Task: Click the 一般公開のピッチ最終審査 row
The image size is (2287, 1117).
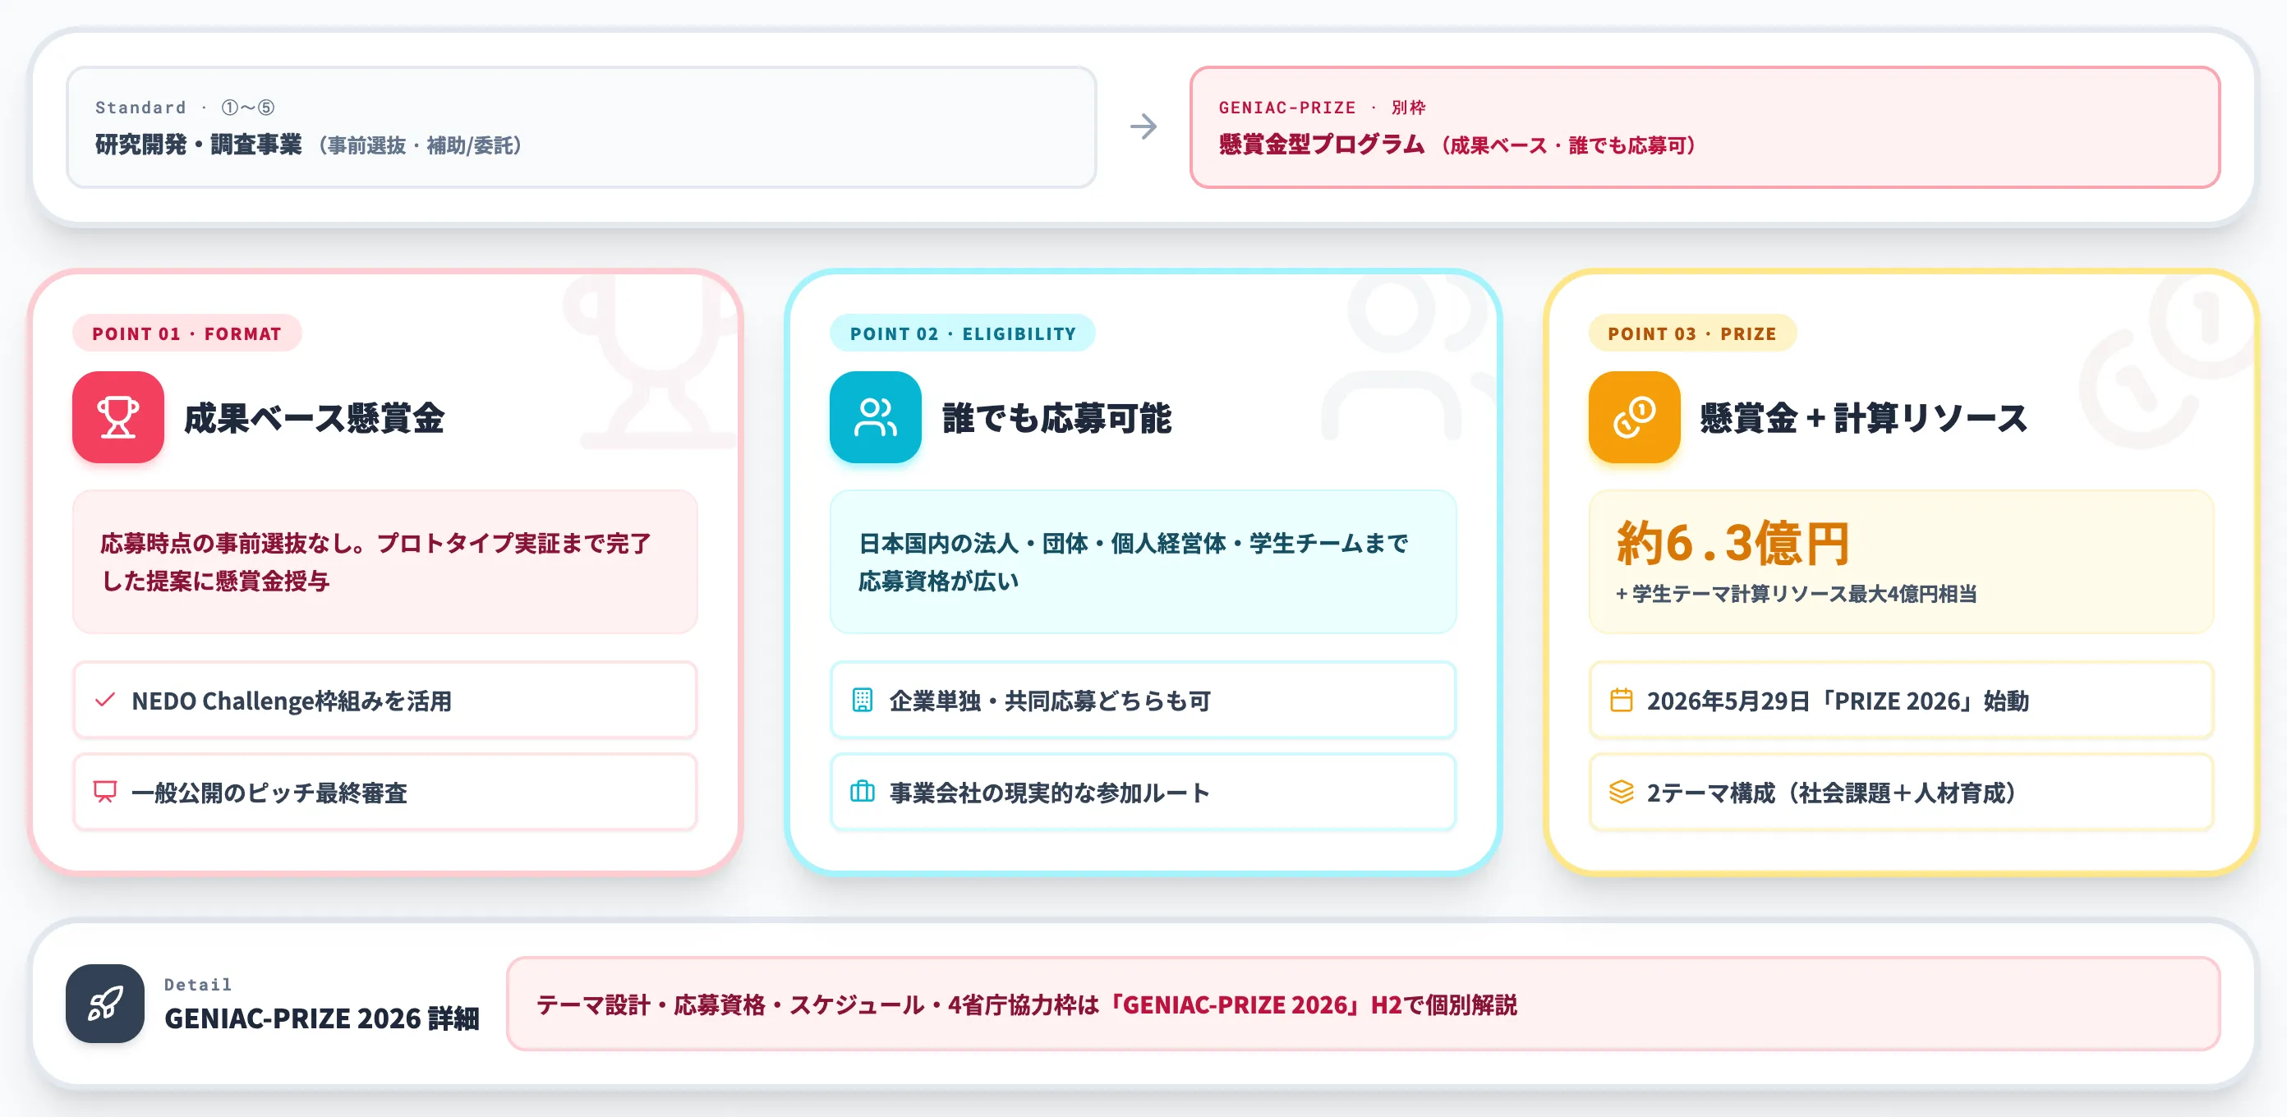Action: (x=385, y=792)
